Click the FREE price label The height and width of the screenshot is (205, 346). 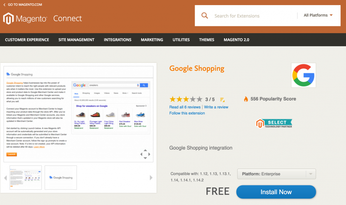[218, 191]
